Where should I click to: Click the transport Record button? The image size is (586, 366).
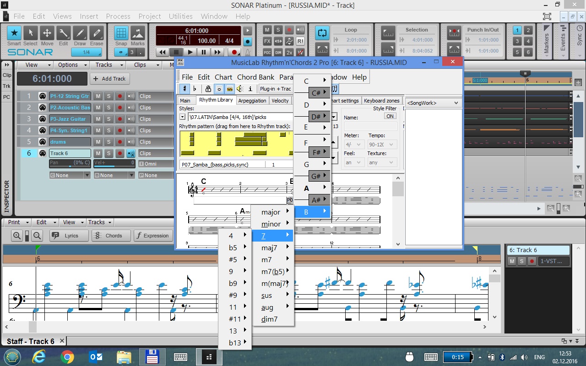tap(234, 52)
